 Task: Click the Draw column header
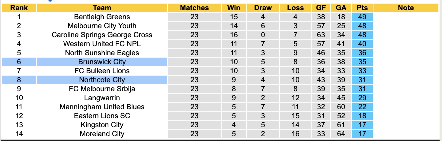[x=263, y=8]
